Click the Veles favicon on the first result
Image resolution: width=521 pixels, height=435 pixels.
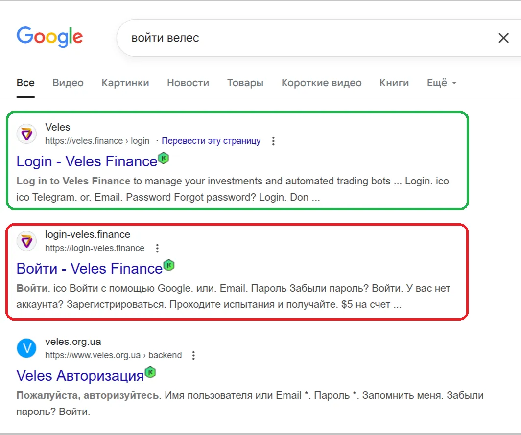pos(26,134)
